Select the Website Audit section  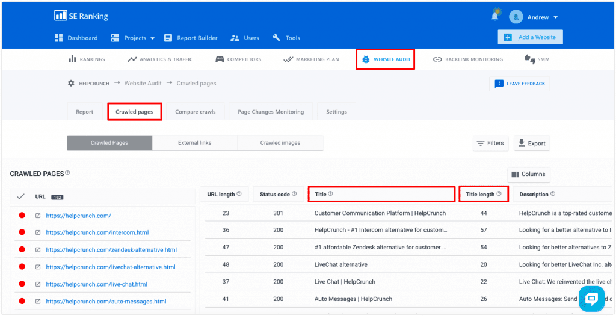tap(386, 59)
